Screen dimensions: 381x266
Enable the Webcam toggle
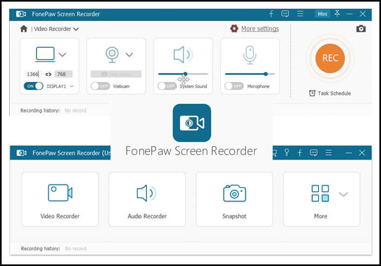[100, 86]
